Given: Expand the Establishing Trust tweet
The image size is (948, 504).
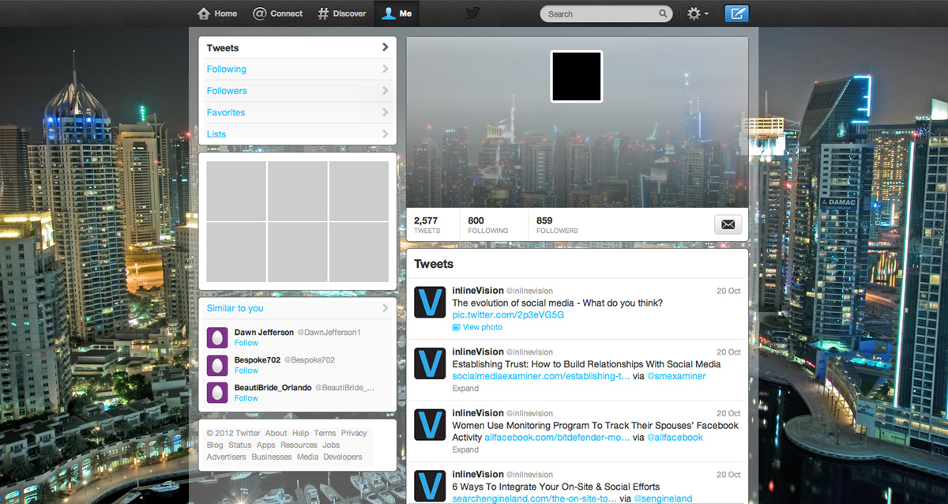Looking at the screenshot, I should click(465, 388).
